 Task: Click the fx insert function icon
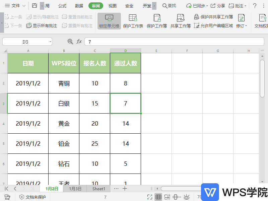[x=78, y=42]
